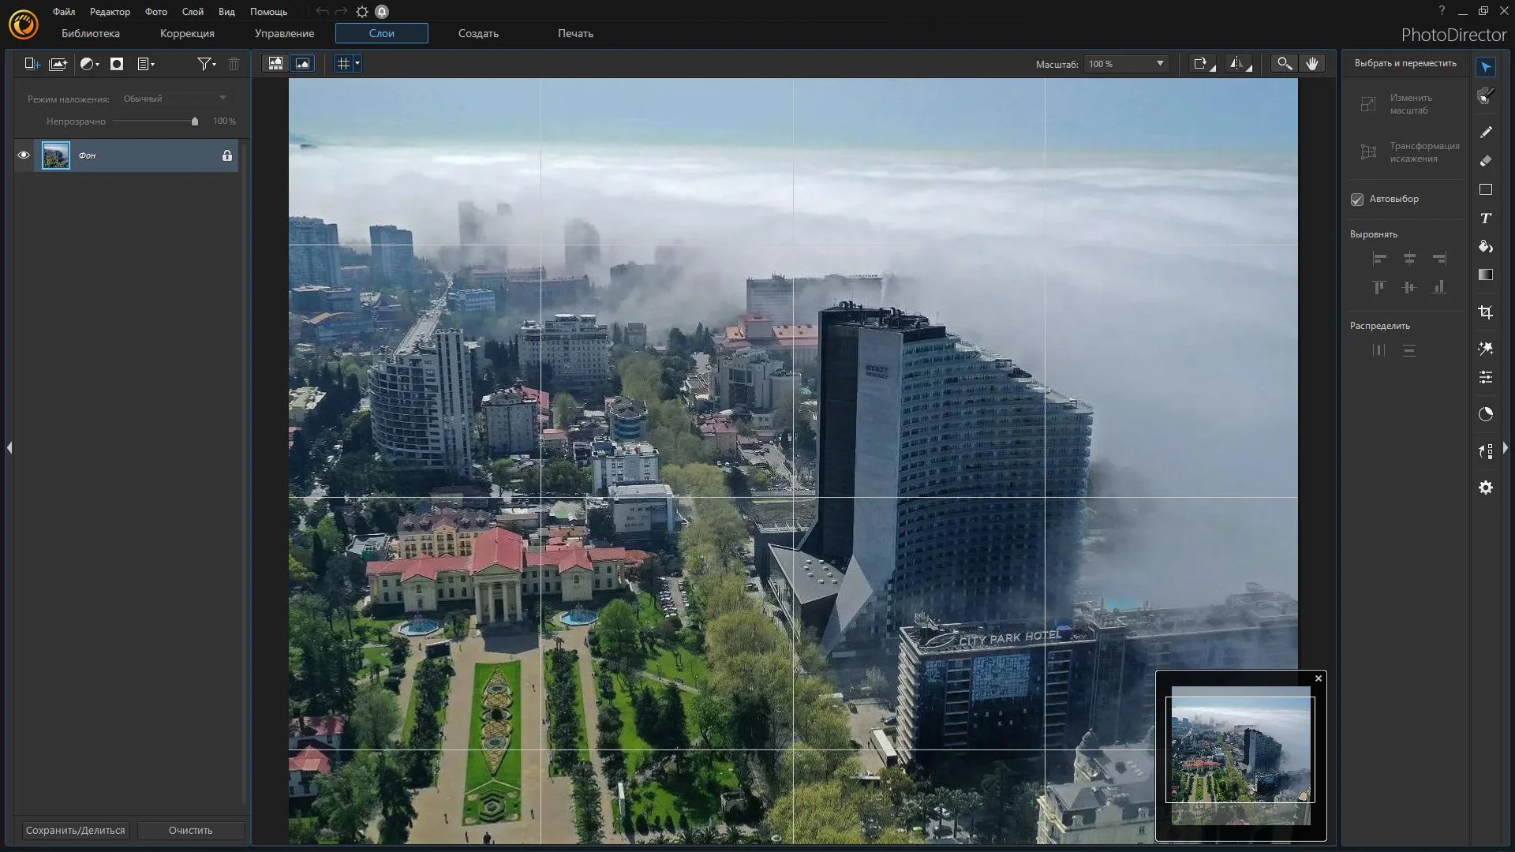Select the hand pan tool
Viewport: 1515px width, 852px height.
coord(1311,63)
